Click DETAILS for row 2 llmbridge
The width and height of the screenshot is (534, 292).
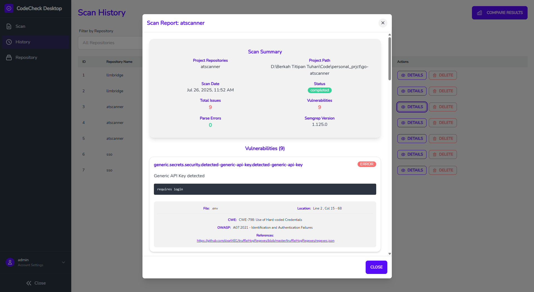coord(412,91)
